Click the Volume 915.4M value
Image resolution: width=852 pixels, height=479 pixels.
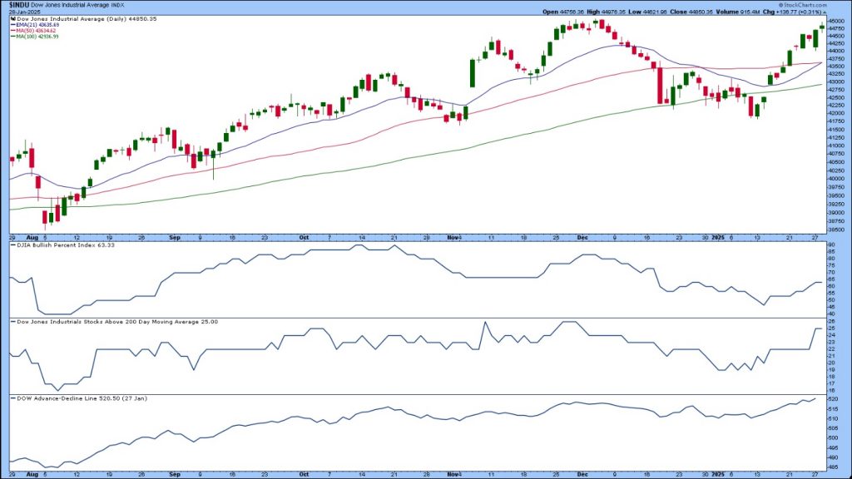click(737, 12)
